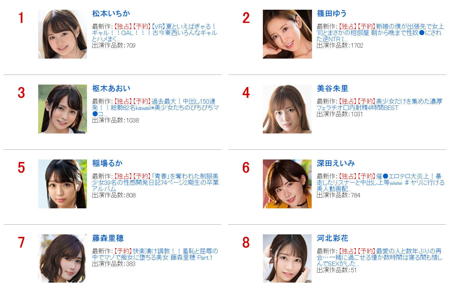This screenshot has width=475, height=292.
Task: Click the name link 藤森里穂
Action: 108,238
